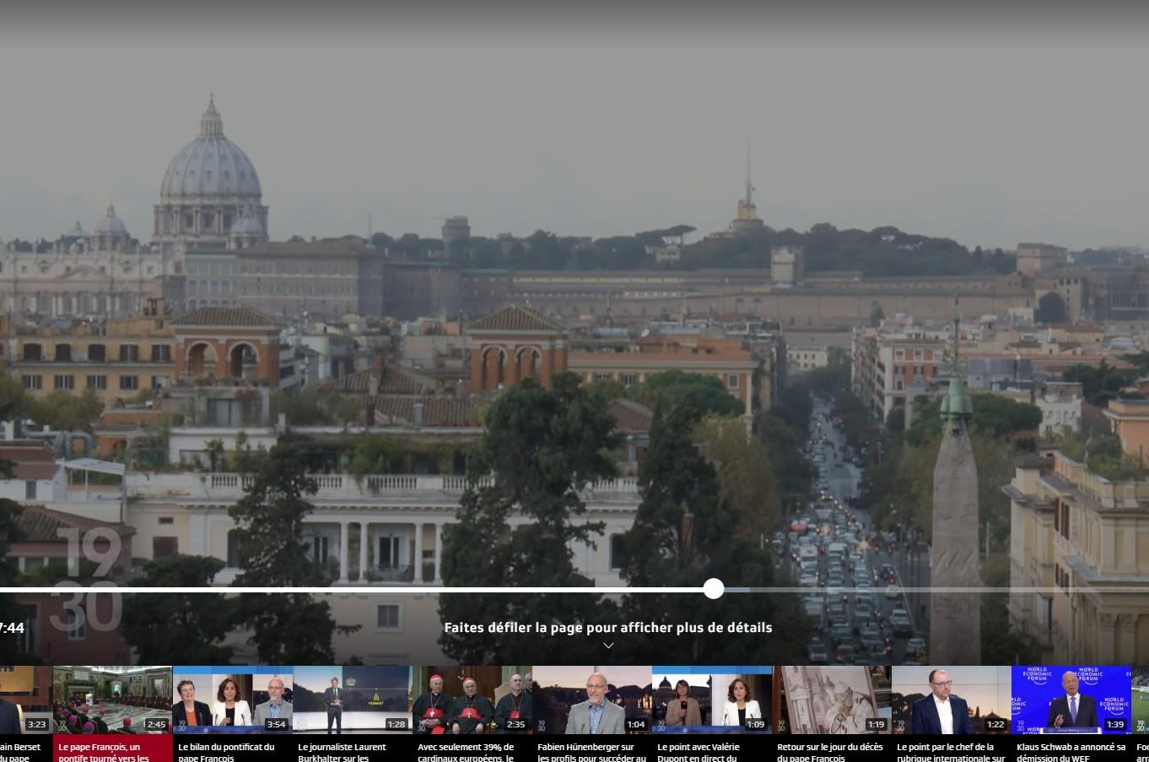
Task: Click the 19 30 programme logo watermark
Action: coord(87,581)
